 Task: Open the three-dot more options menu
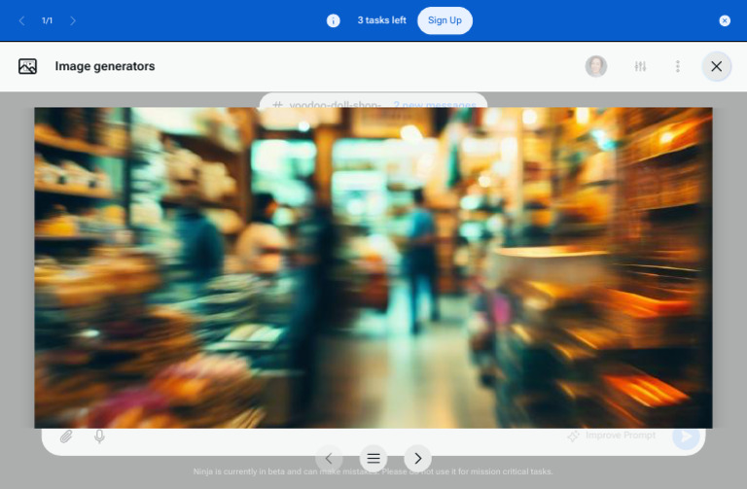pos(678,66)
